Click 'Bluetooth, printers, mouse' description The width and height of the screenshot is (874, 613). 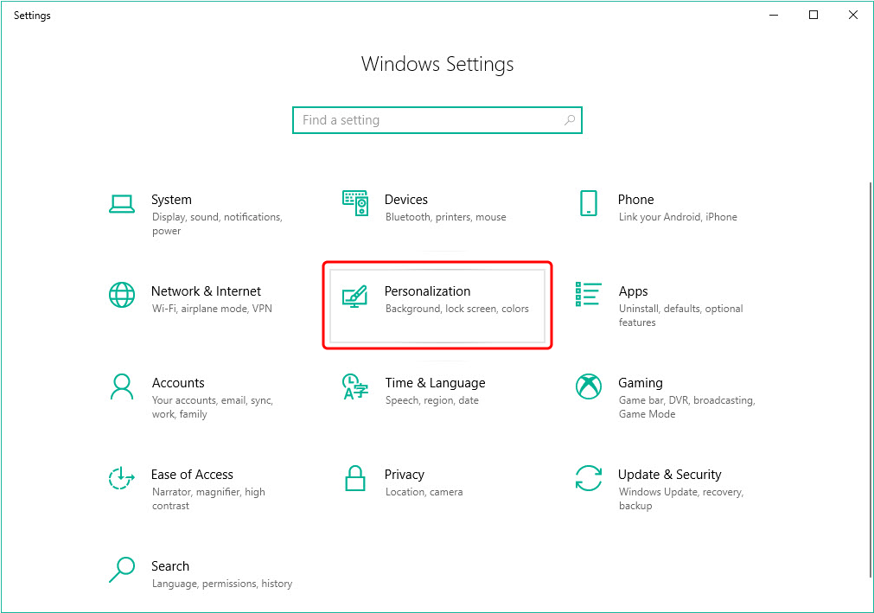pyautogui.click(x=445, y=217)
